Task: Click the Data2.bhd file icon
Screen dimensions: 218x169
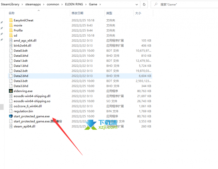Action: [x=11, y=76]
